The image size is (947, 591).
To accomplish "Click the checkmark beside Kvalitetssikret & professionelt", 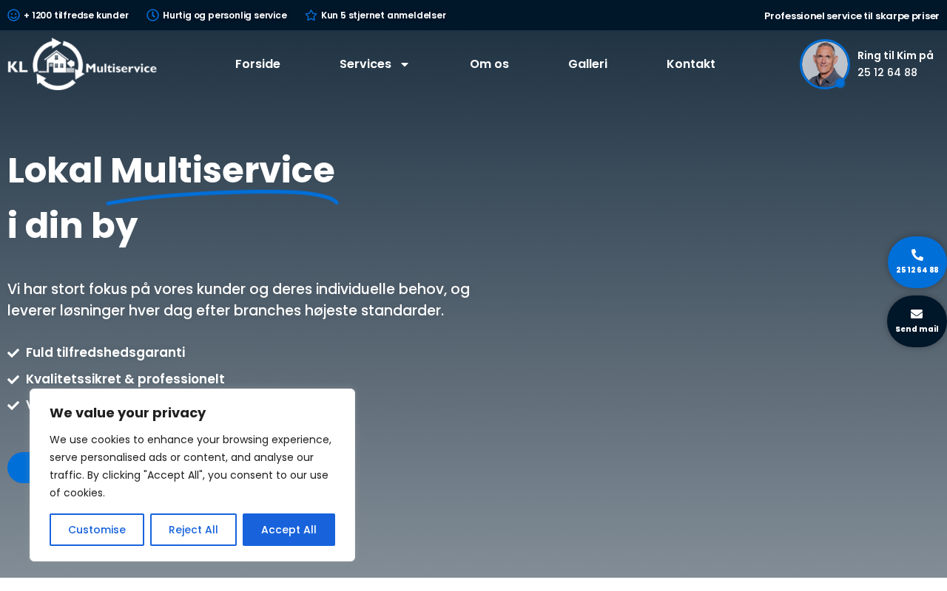I will point(13,380).
